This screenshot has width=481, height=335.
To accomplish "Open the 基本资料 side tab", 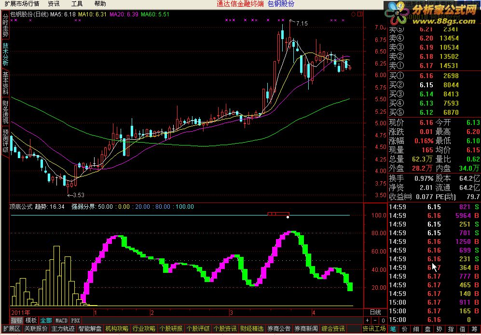I will coord(5,83).
